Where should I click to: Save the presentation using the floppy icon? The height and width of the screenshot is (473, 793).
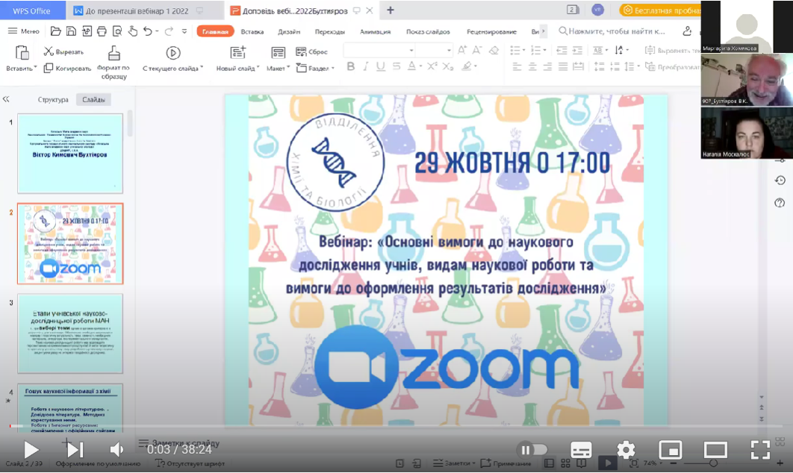point(71,31)
